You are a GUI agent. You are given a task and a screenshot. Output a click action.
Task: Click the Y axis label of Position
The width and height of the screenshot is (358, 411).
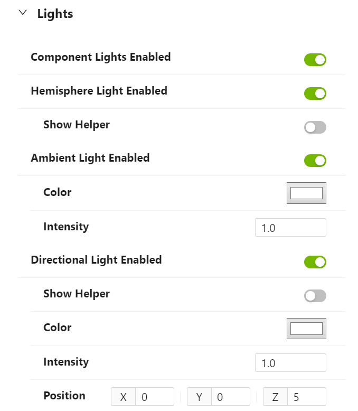199,397
